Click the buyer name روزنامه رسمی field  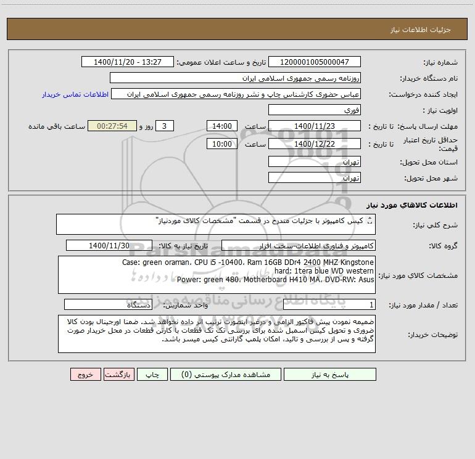[x=235, y=78]
